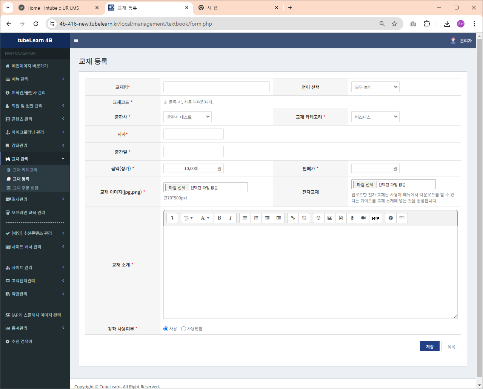
Task: Click the emoji picker icon
Action: pos(318,218)
